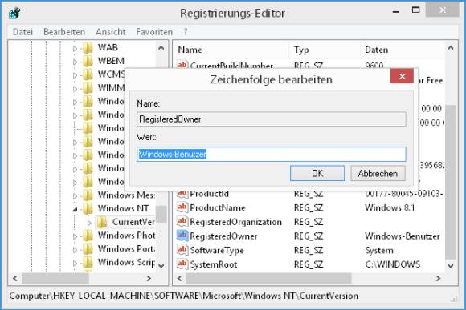Open the Favoriten menu
The image size is (466, 310).
tap(154, 32)
